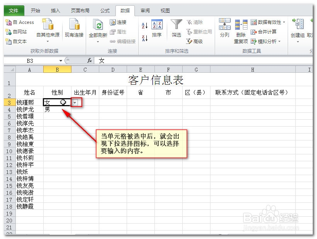
Task: Click the 重新应用 filter icon
Action: (x=189, y=32)
